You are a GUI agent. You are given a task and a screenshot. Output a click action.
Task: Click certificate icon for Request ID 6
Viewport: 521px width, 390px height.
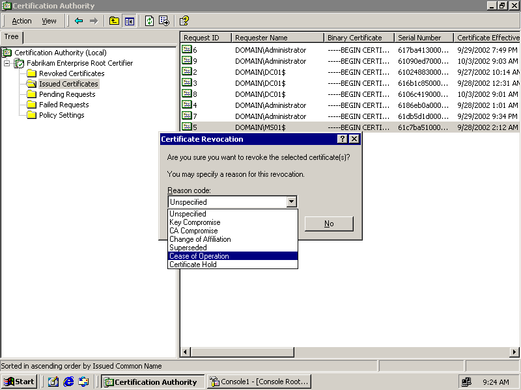coord(187,50)
